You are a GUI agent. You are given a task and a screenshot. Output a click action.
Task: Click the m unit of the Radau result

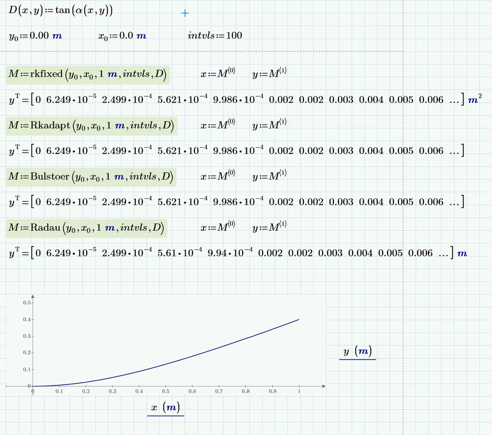pyautogui.click(x=462, y=253)
